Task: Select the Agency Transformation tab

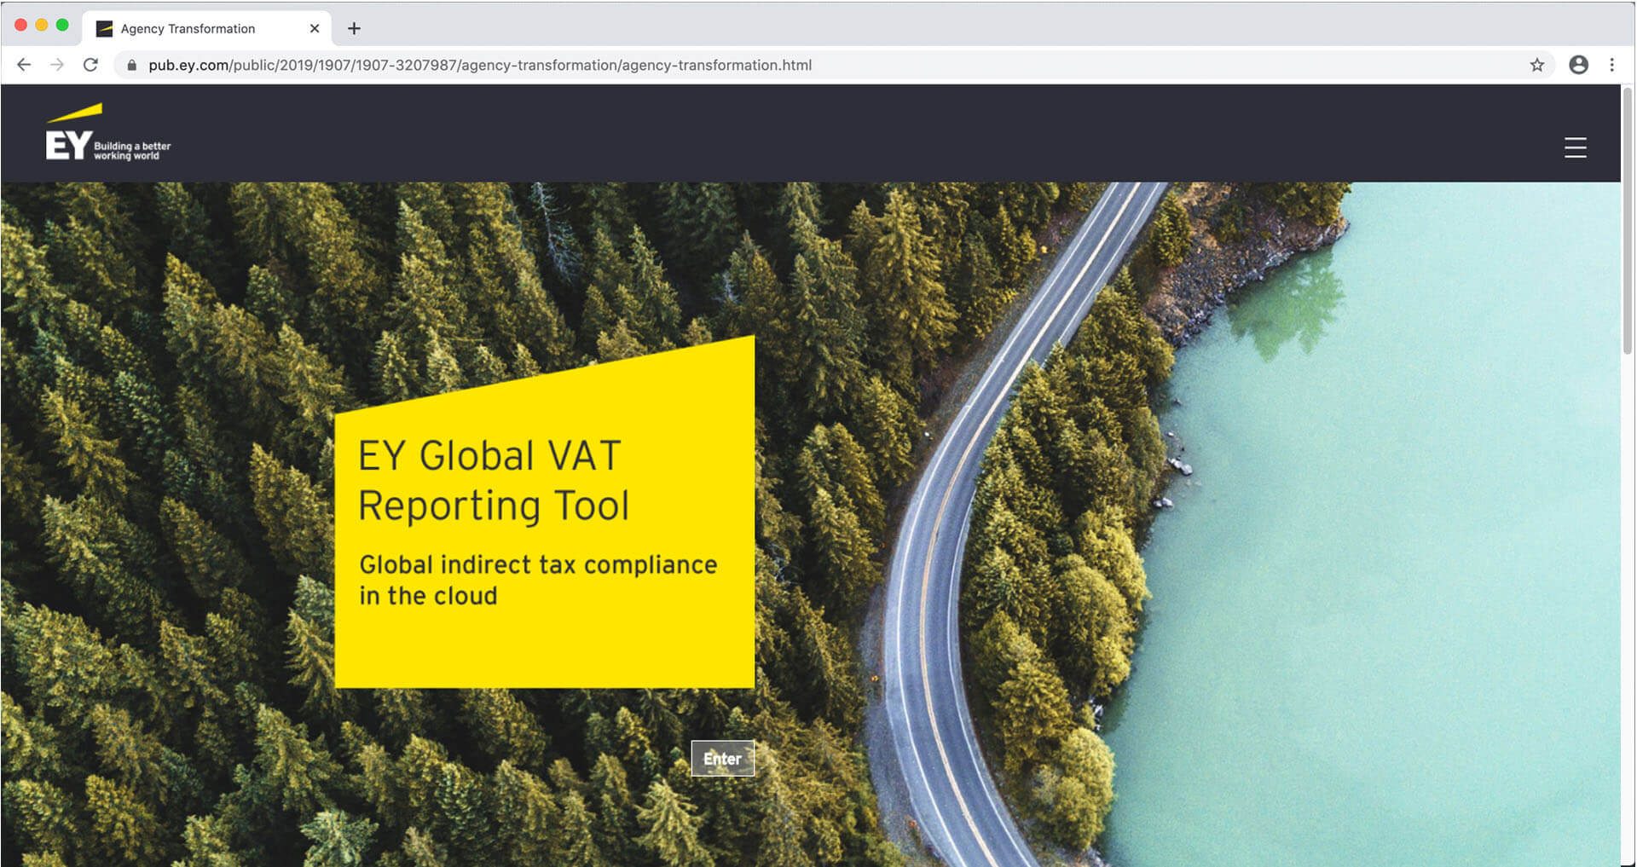Action: [207, 28]
